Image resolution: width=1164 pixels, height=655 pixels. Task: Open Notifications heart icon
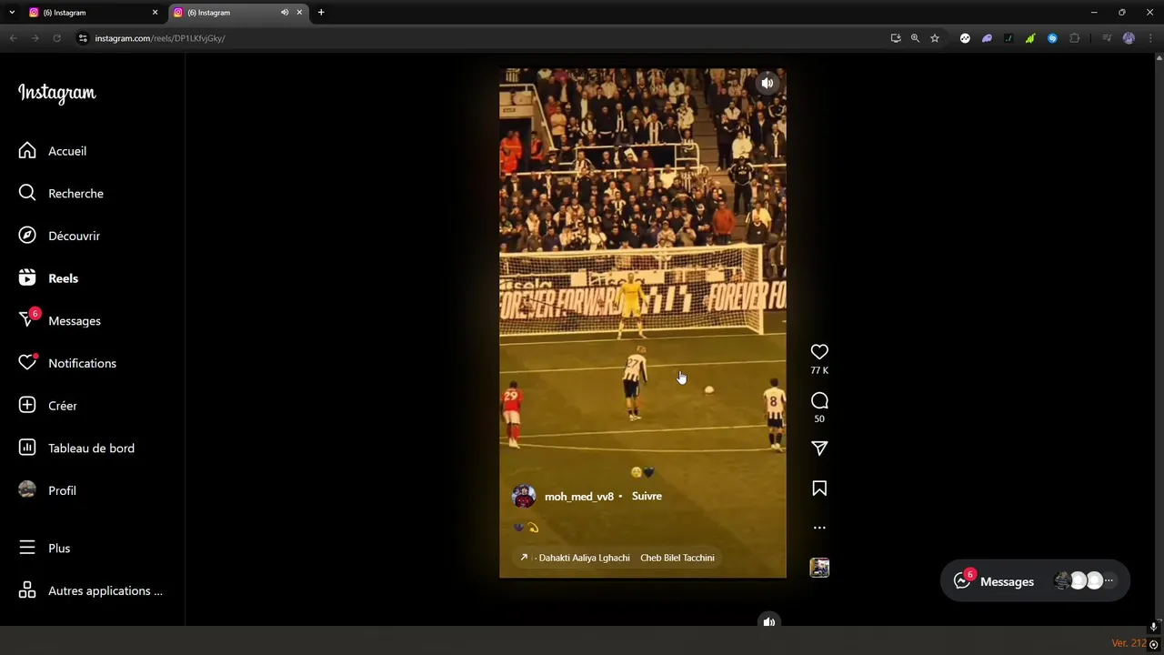click(x=27, y=363)
